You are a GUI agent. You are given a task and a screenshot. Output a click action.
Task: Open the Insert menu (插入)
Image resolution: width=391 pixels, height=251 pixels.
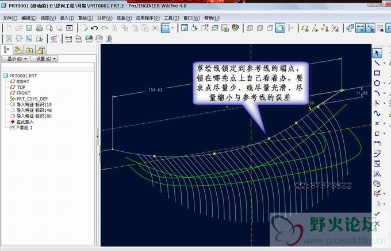click(x=67, y=18)
